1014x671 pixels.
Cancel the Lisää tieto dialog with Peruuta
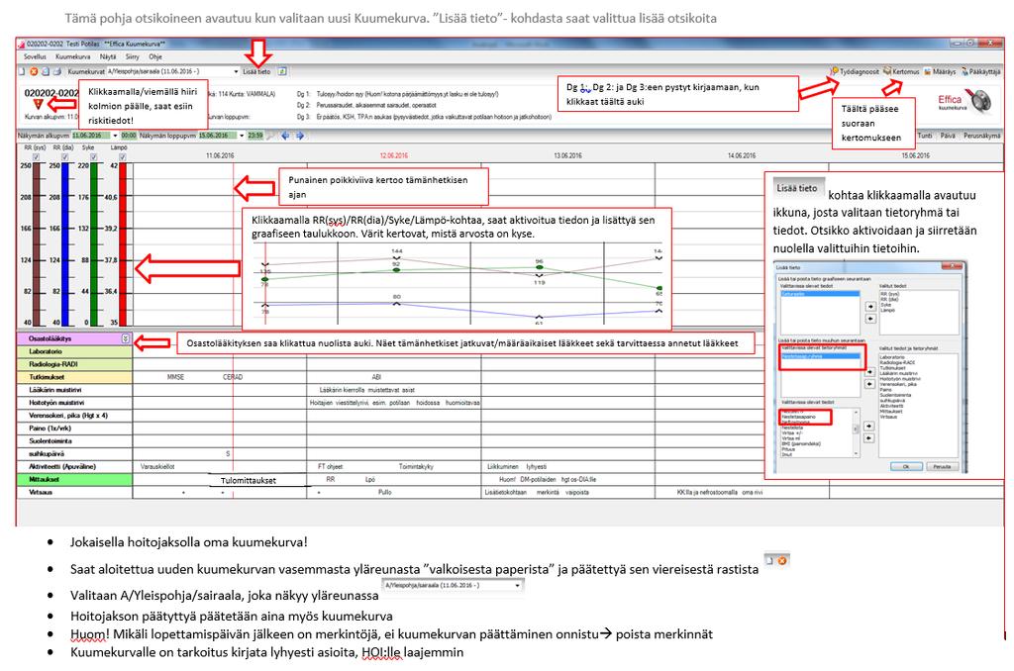point(942,466)
